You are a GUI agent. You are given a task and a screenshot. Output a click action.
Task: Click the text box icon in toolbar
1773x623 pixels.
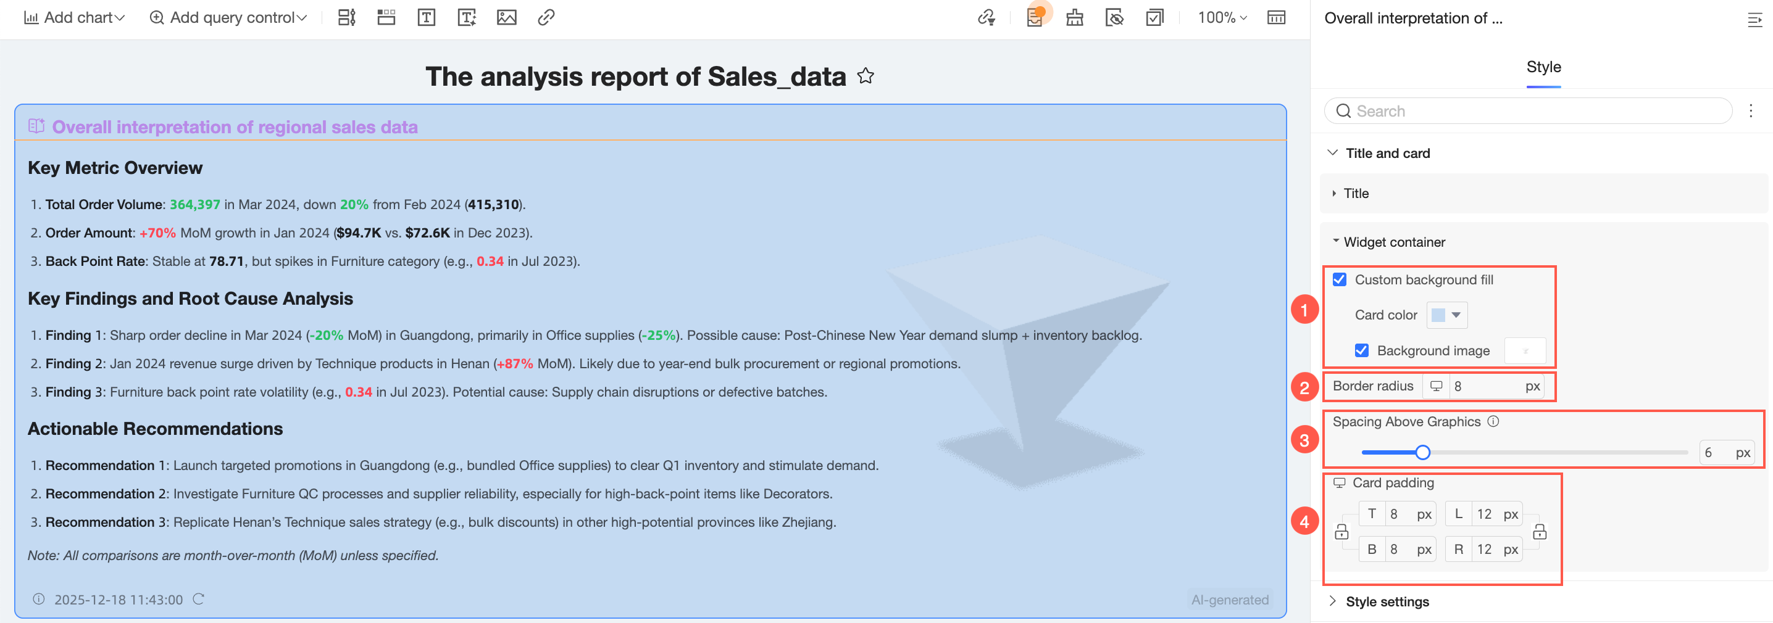(426, 17)
